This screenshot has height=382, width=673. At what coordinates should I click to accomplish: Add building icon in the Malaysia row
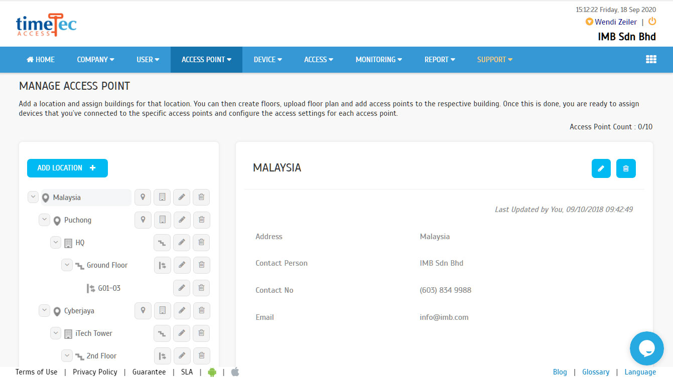tap(162, 198)
